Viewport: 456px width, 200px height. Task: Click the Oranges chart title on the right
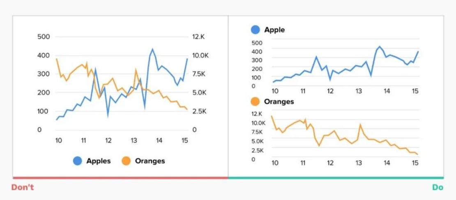279,101
